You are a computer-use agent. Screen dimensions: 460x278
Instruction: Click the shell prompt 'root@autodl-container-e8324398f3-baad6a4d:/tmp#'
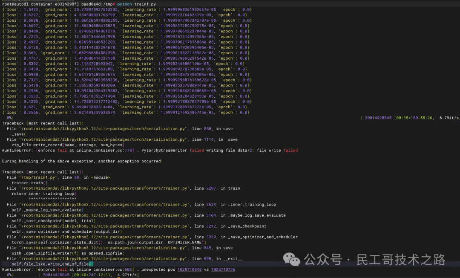click(58, 4)
